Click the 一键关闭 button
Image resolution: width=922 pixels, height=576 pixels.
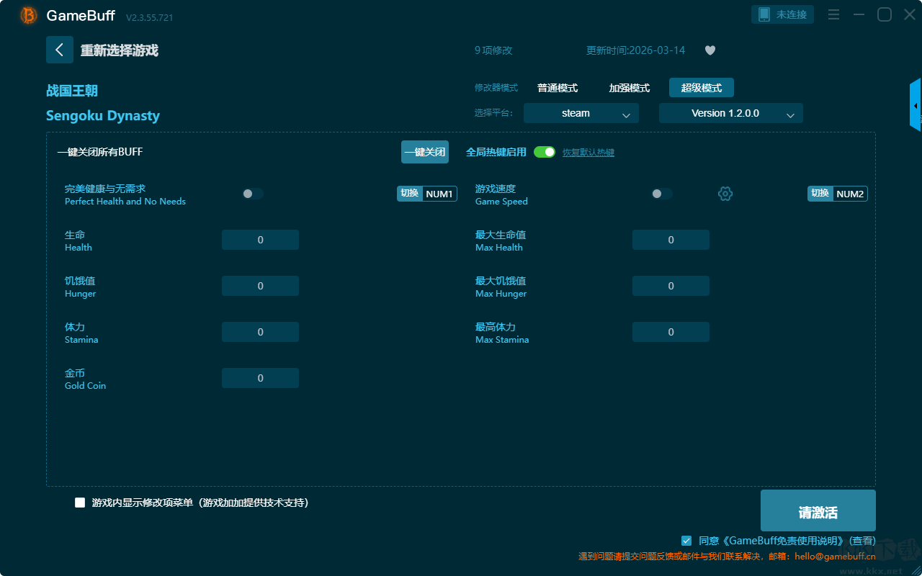point(425,152)
